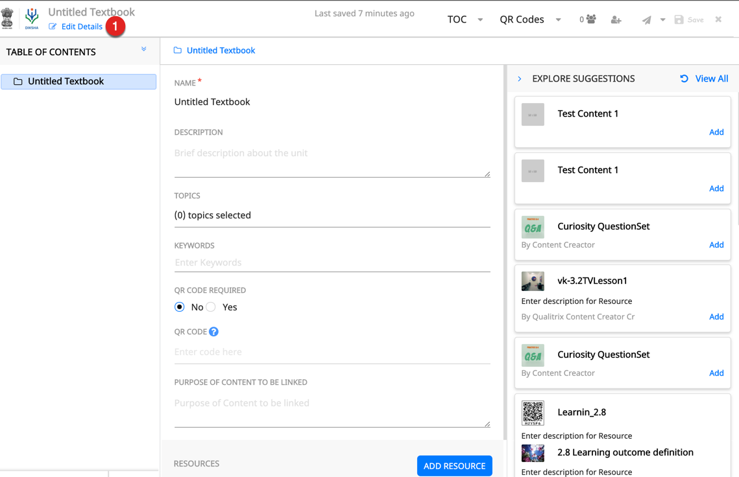Click the Add Resource button
The image size is (739, 477).
point(454,465)
